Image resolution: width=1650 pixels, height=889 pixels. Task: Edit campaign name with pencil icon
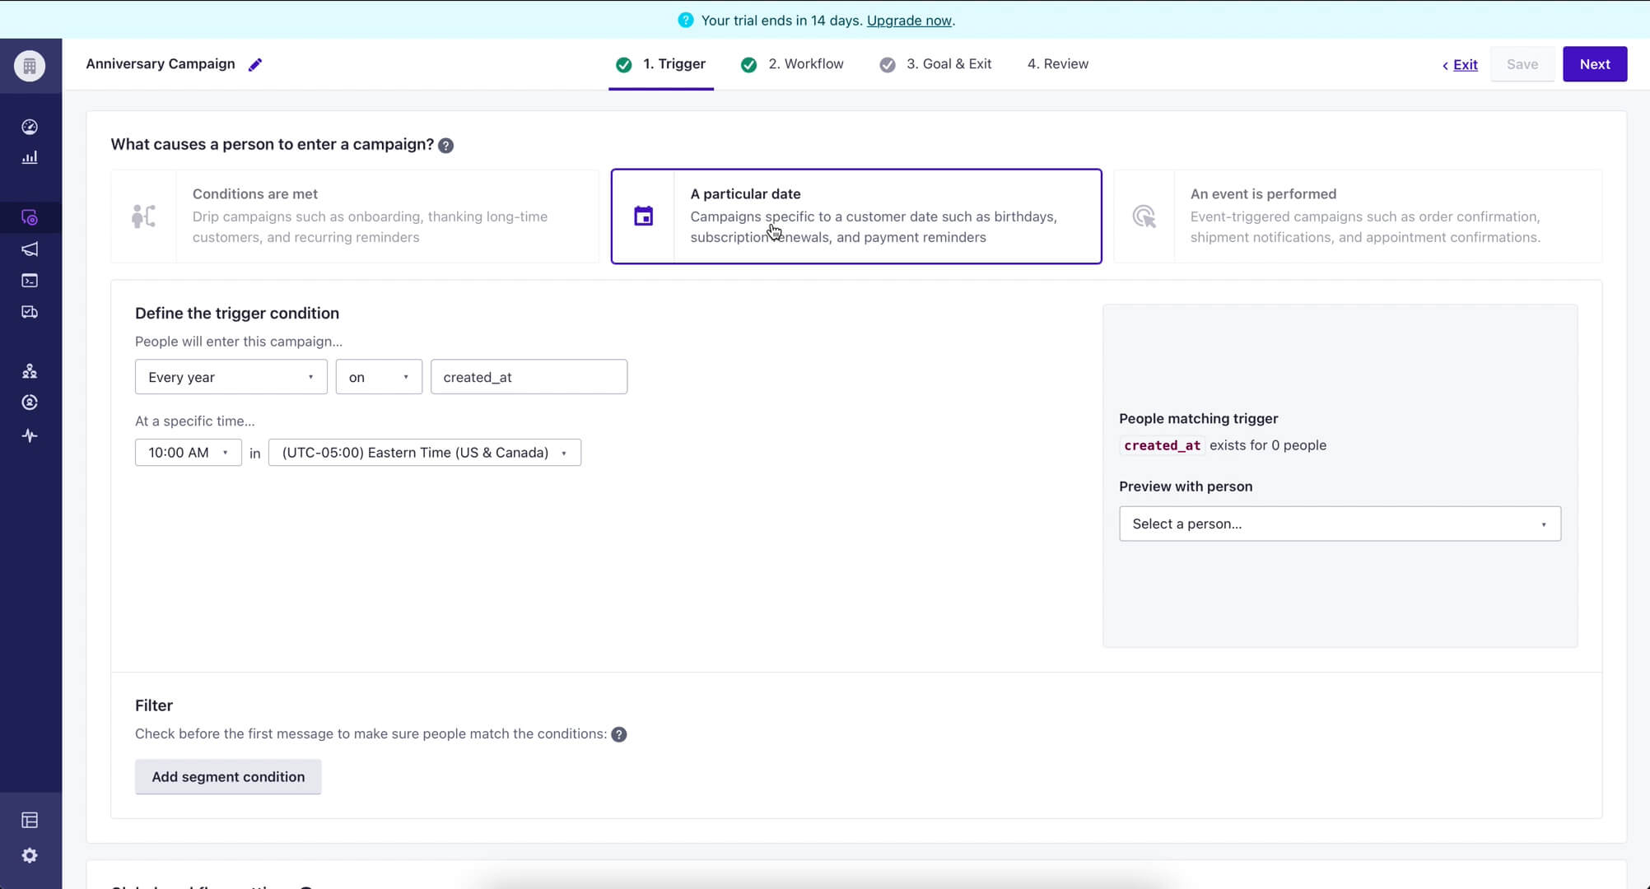[255, 64]
